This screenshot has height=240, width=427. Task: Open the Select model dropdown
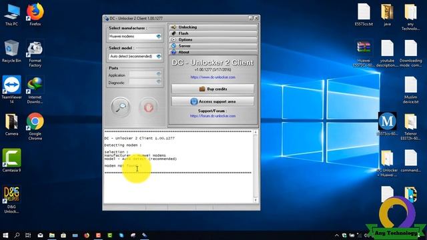159,56
